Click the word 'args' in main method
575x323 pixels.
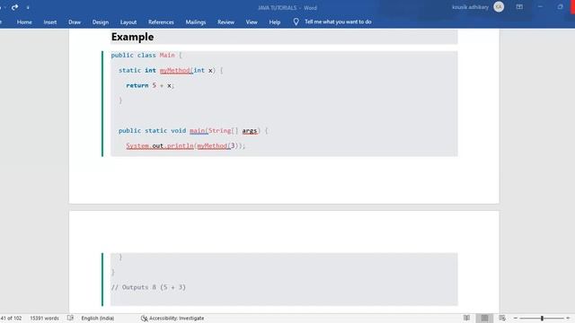[250, 131]
